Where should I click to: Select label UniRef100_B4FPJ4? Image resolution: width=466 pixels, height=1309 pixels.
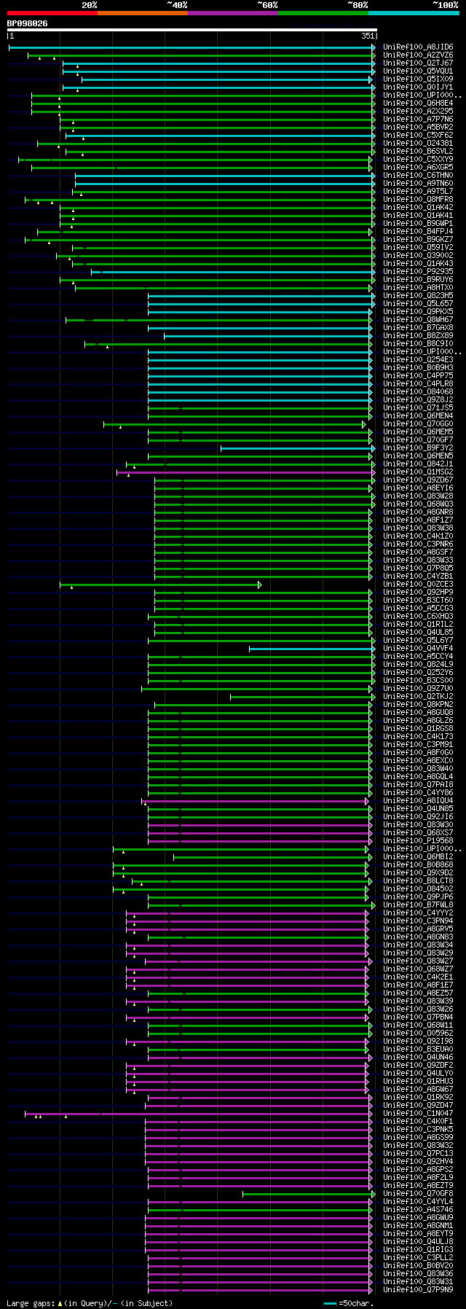coord(418,232)
